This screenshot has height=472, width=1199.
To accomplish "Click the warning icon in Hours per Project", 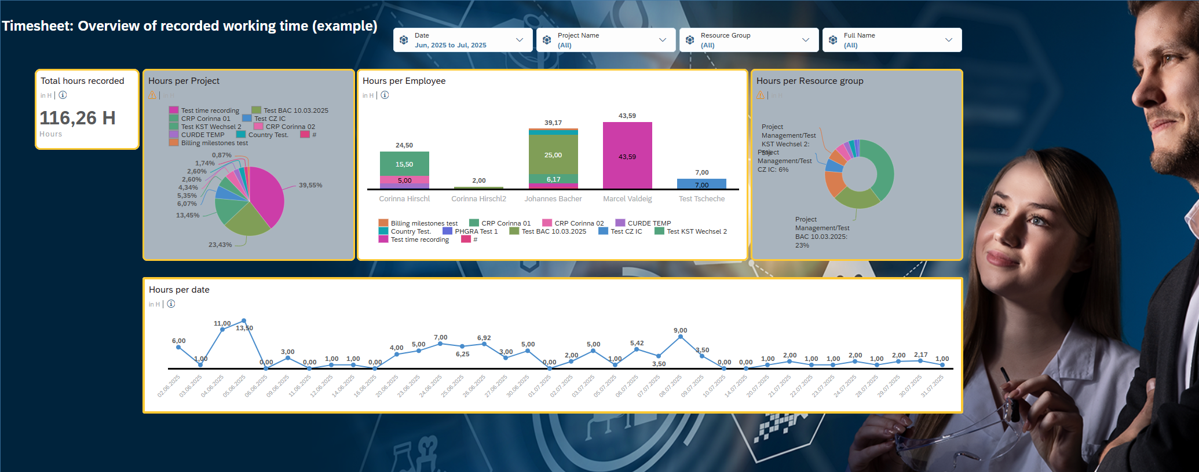I will coord(152,95).
